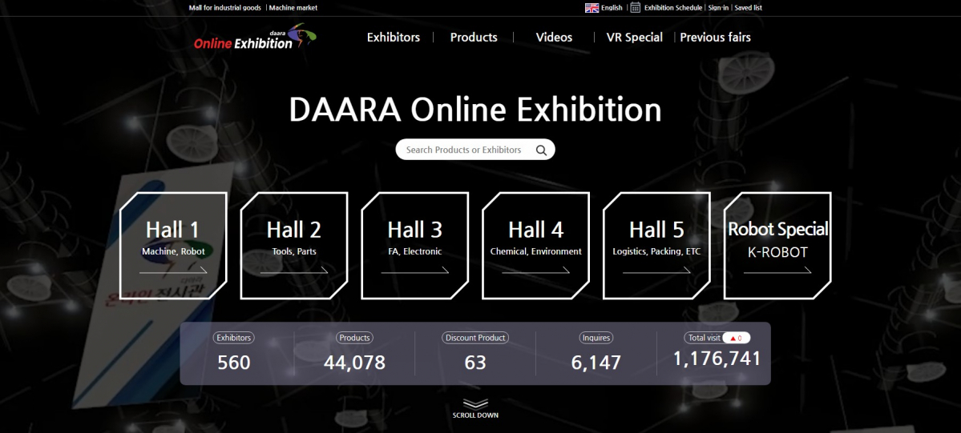Click the Scroll Down chevron icon
Image resolution: width=961 pixels, height=433 pixels.
[475, 403]
